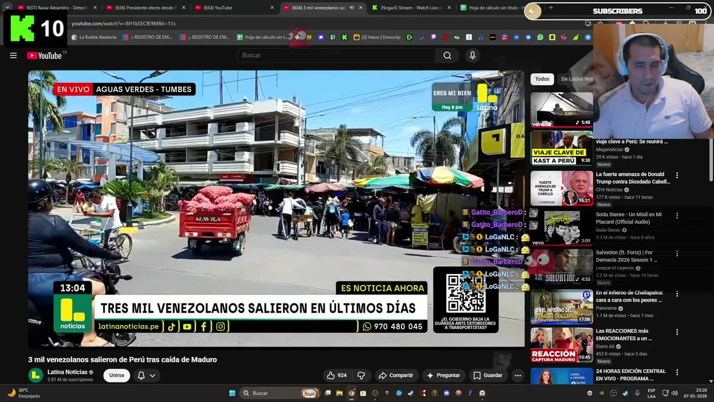Click the system tray volume icon
The height and width of the screenshot is (402, 714).
674,393
